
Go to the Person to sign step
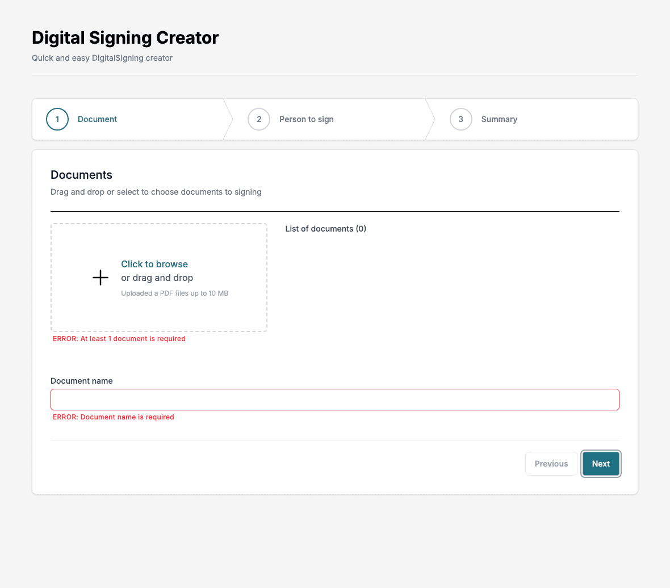coord(334,119)
